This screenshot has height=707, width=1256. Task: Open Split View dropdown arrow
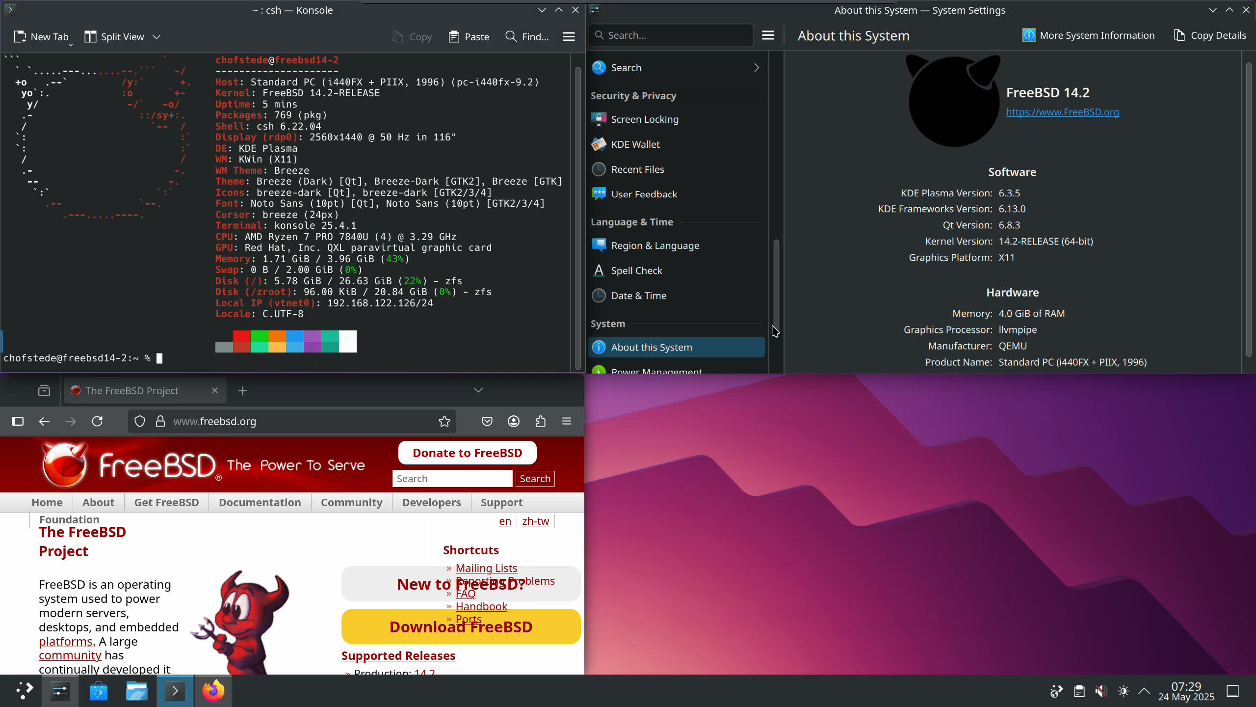click(x=157, y=37)
